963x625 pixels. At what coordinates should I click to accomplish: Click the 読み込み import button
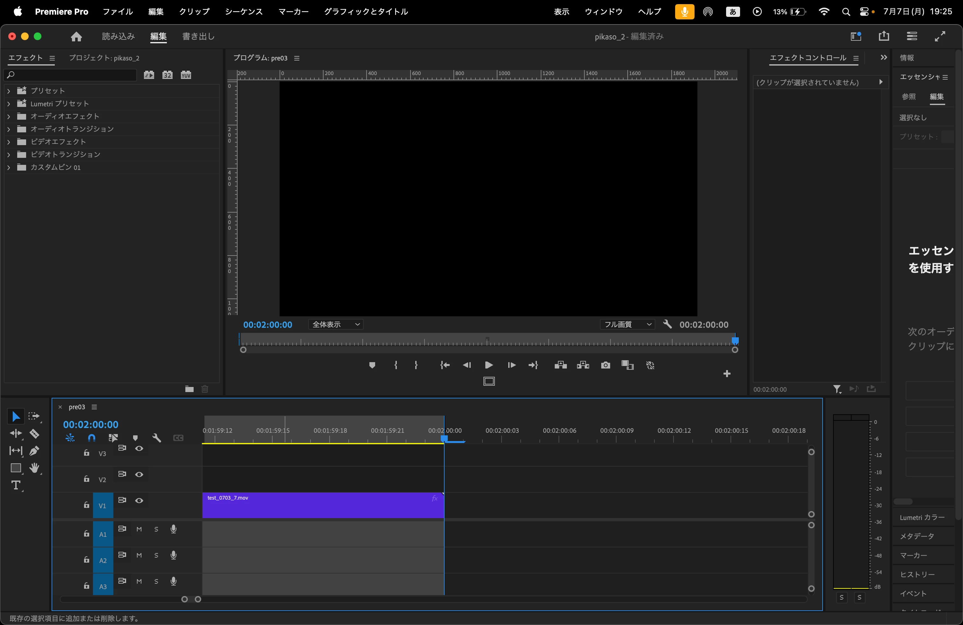[118, 36]
